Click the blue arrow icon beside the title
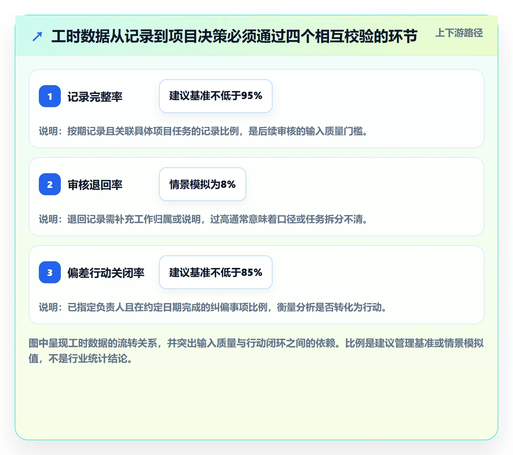 pyautogui.click(x=37, y=36)
